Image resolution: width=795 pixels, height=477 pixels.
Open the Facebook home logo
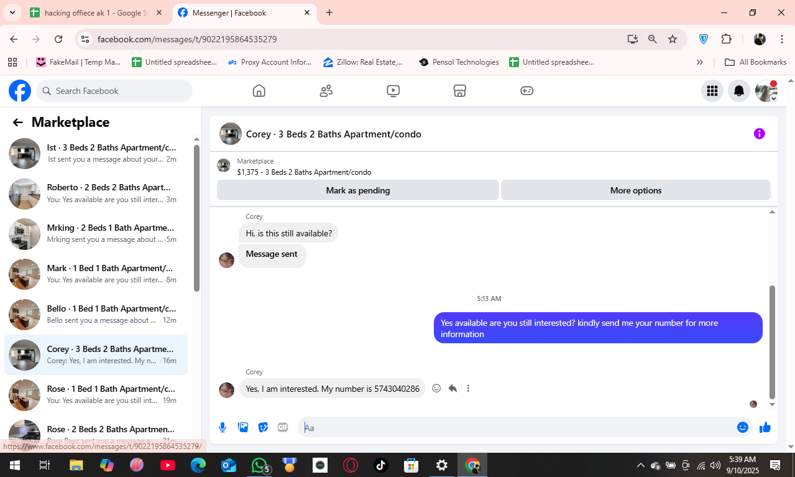tap(20, 91)
